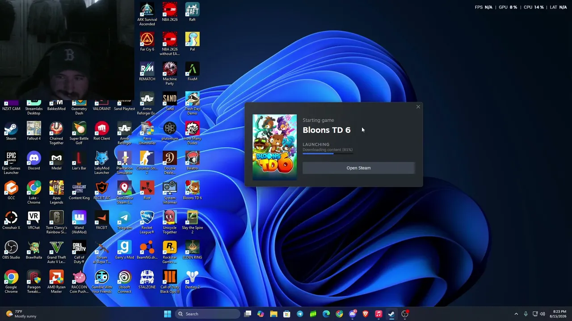This screenshot has height=321, width=572.
Task: Open the volume control in system tray
Action: (x=542, y=314)
